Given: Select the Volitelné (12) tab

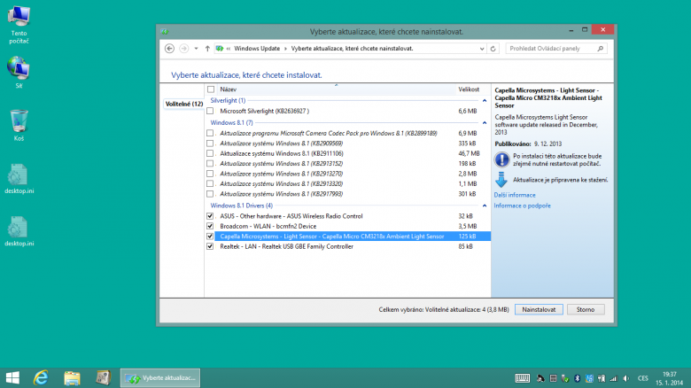Looking at the screenshot, I should tap(183, 104).
